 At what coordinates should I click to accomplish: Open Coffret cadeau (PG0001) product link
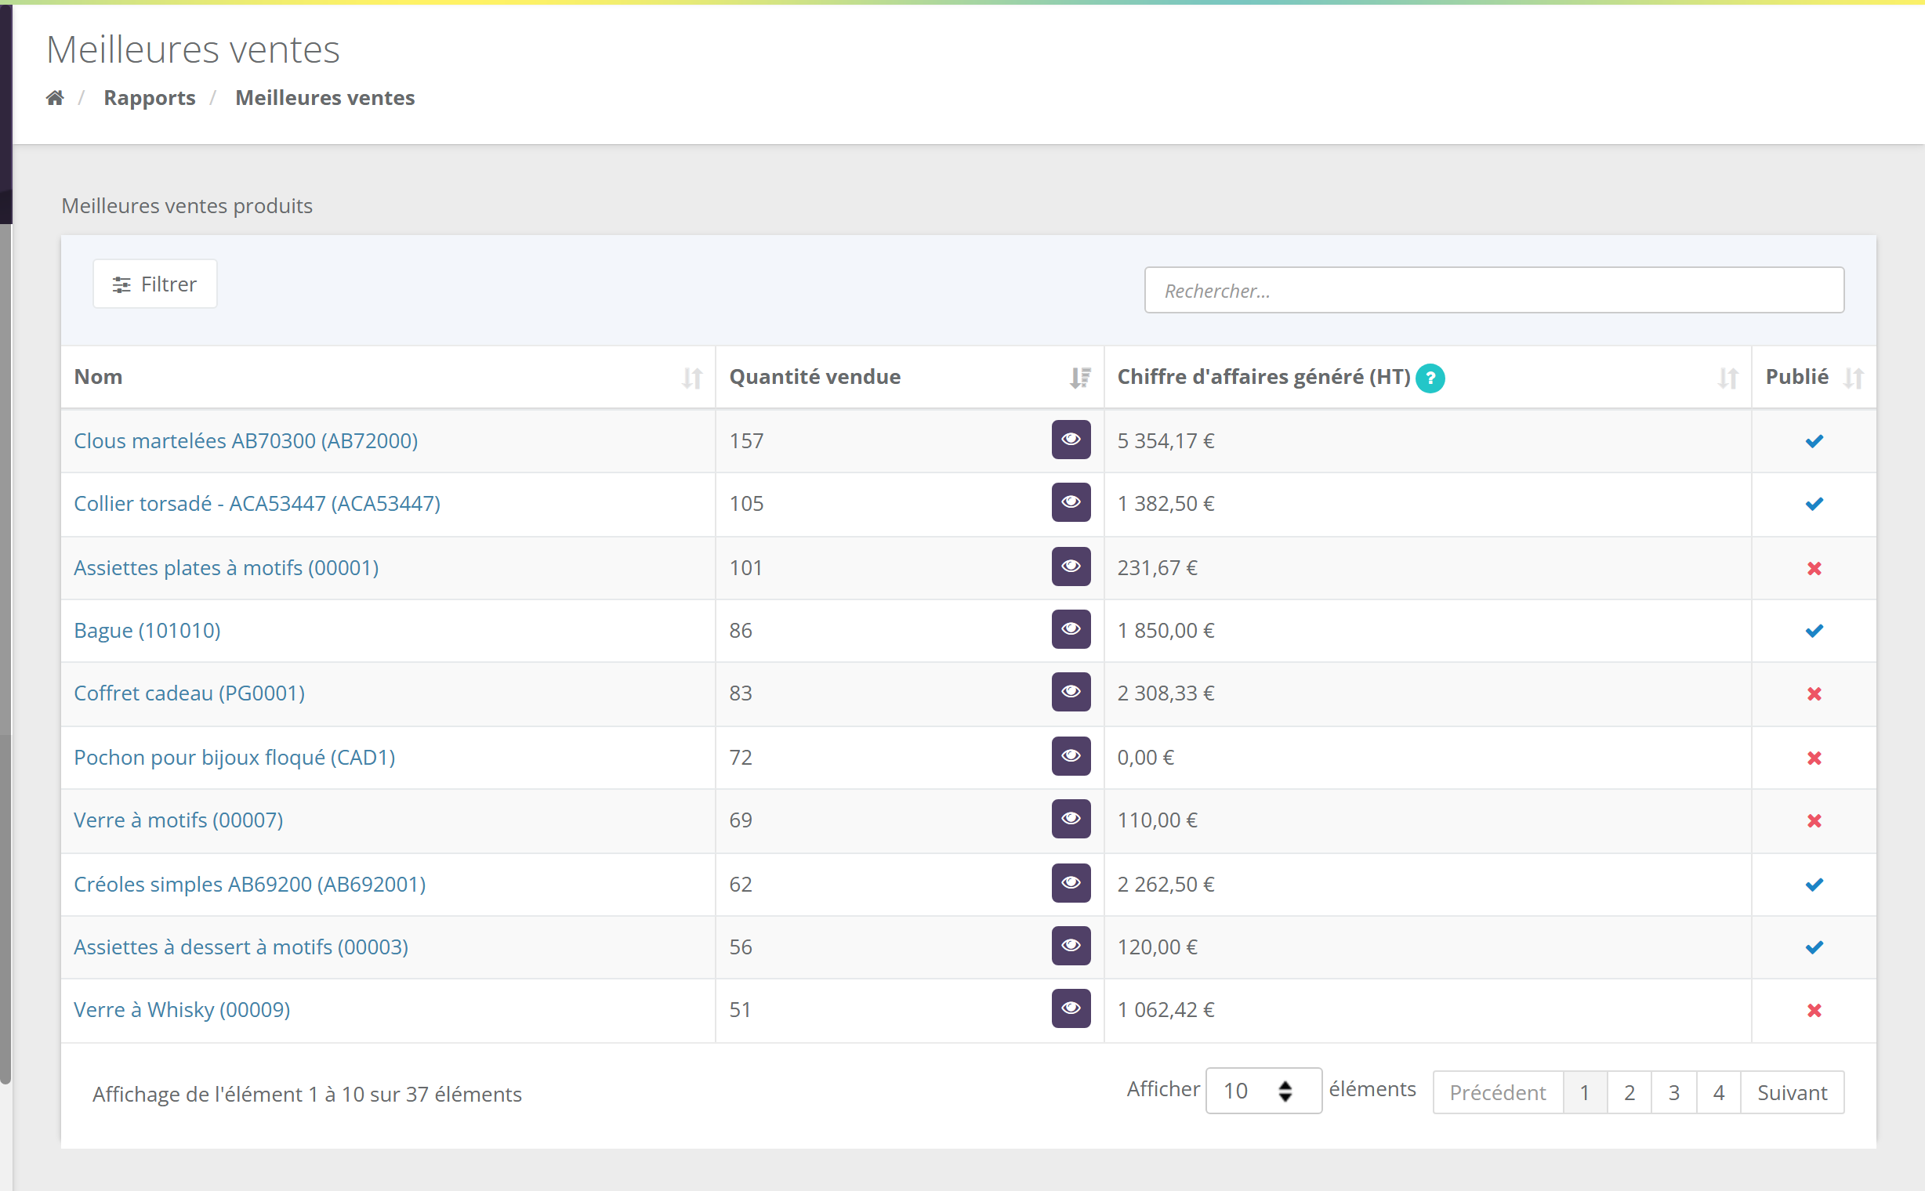pyautogui.click(x=189, y=693)
